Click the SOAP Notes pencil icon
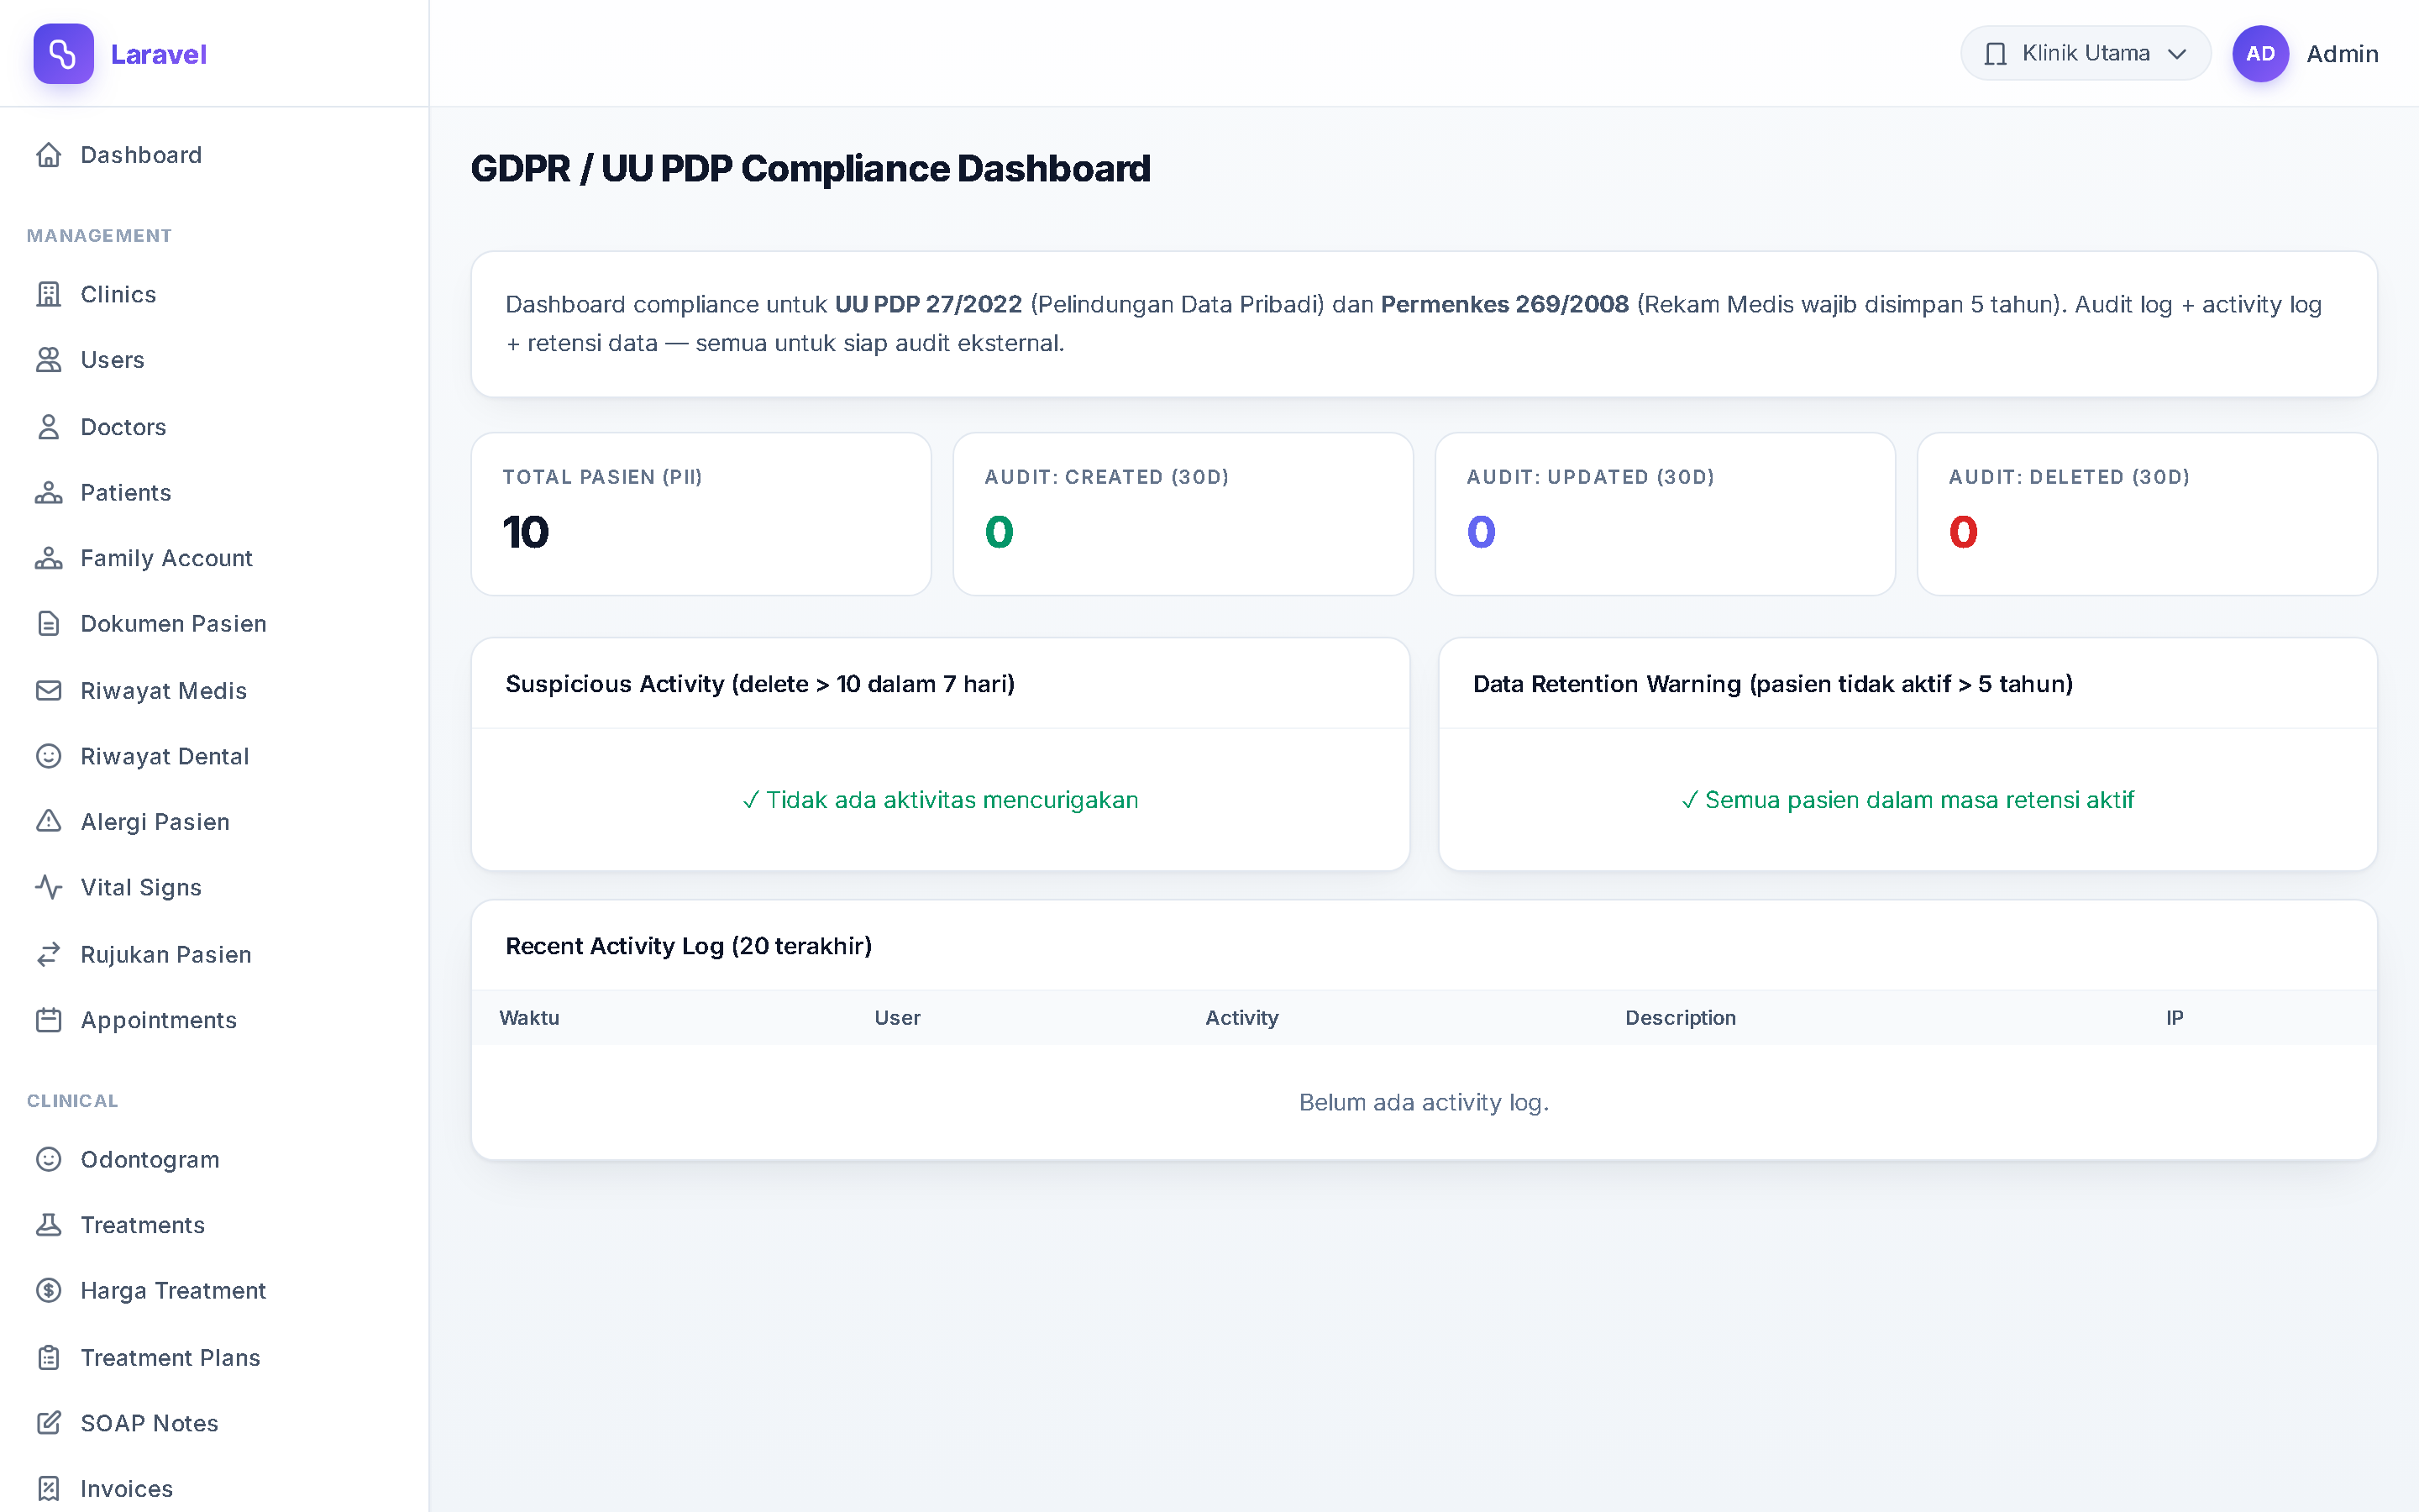Screen dimensions: 2419x1512 [x=48, y=1423]
